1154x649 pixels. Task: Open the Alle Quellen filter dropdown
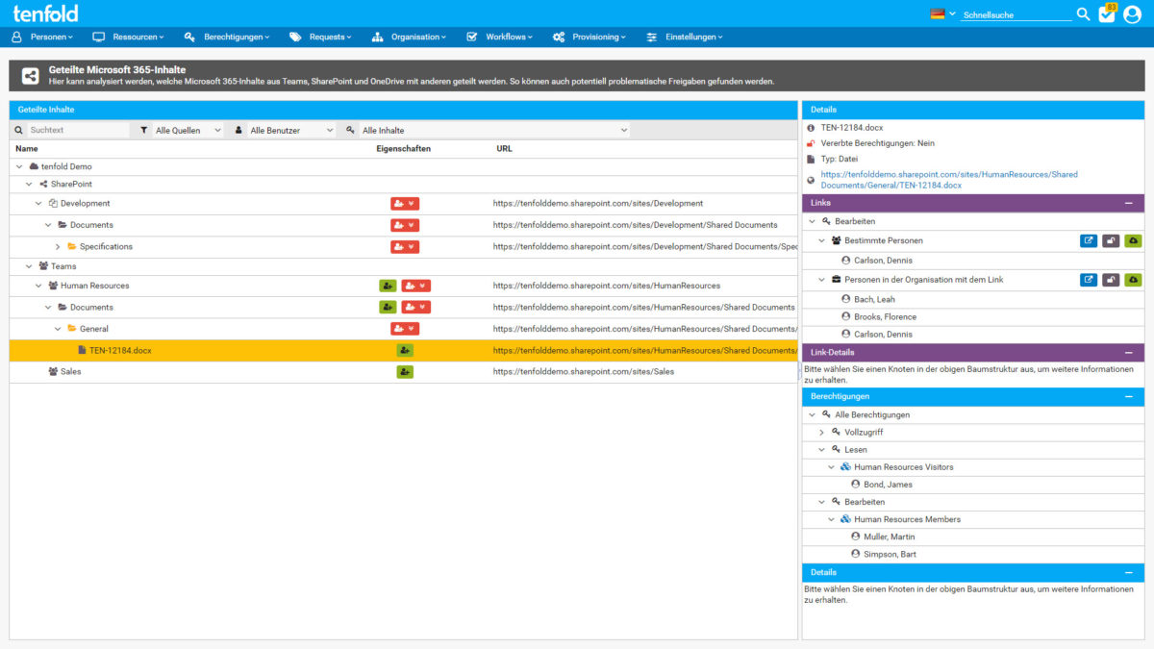point(188,130)
